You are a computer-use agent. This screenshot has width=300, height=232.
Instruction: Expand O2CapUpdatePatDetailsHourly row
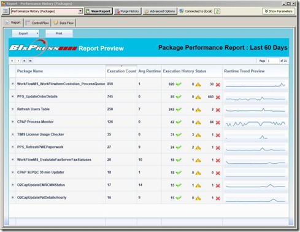(12, 198)
